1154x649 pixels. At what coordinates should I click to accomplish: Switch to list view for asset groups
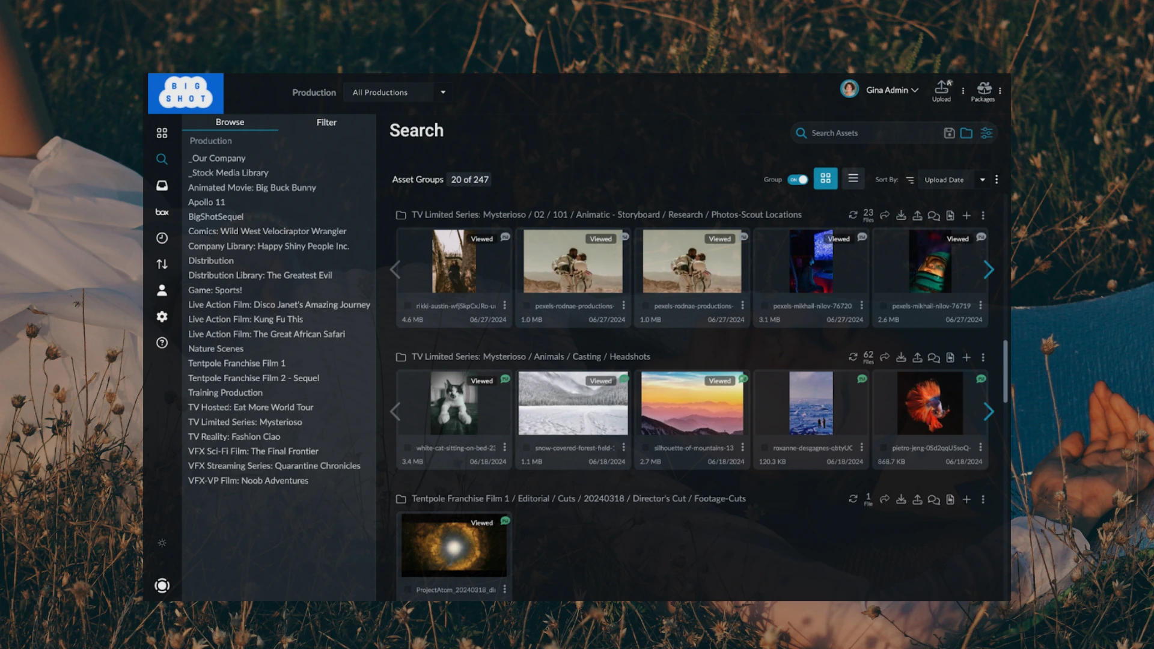(x=853, y=178)
